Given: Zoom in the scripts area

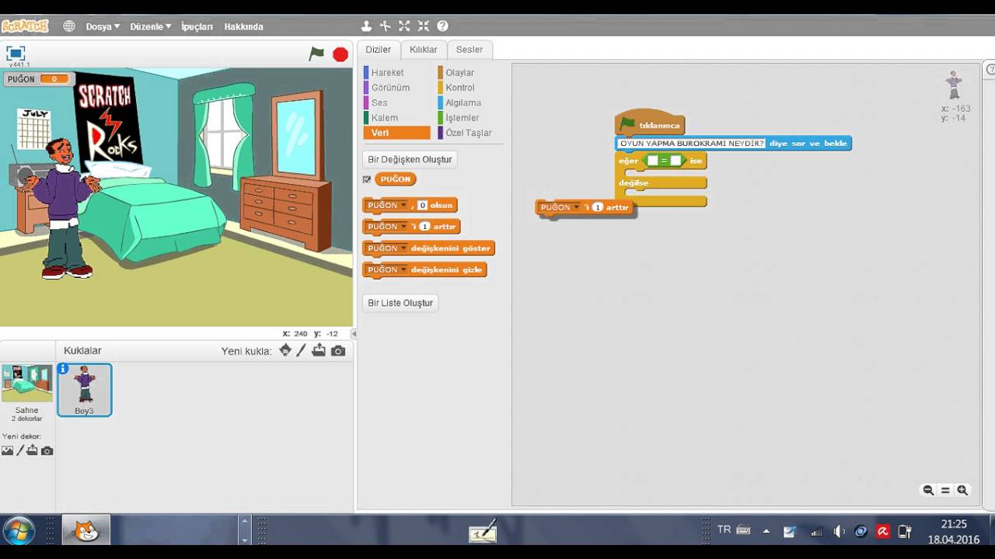Looking at the screenshot, I should [962, 490].
